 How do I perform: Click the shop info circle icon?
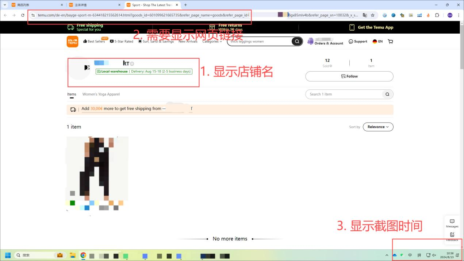pos(132,64)
